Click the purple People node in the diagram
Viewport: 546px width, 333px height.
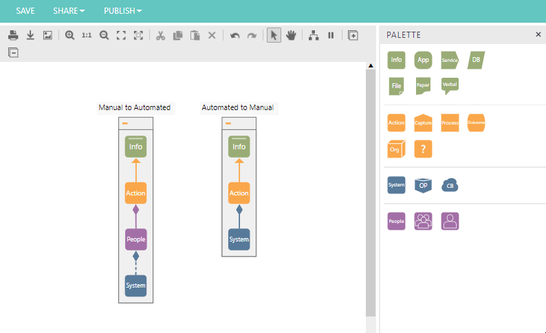(x=135, y=239)
